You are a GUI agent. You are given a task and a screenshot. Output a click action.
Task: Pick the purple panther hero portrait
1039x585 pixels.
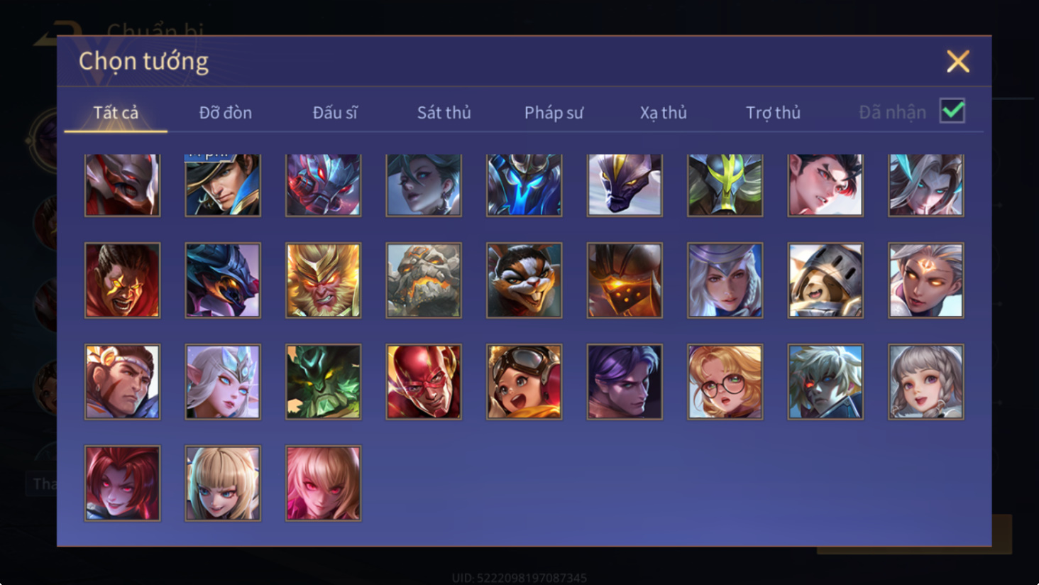click(625, 185)
